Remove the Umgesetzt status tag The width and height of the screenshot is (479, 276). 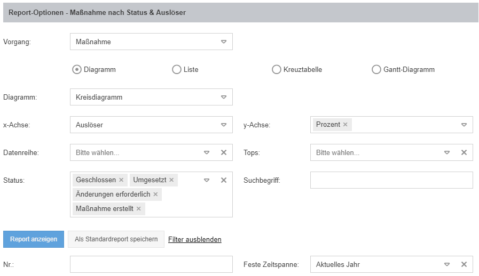171,180
